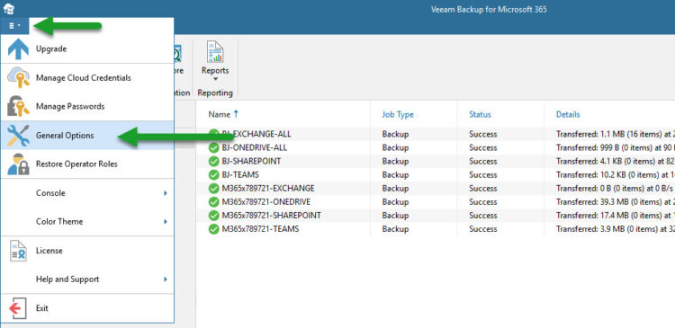Open Restore Operator Roles
The height and width of the screenshot is (328, 675).
tap(87, 164)
